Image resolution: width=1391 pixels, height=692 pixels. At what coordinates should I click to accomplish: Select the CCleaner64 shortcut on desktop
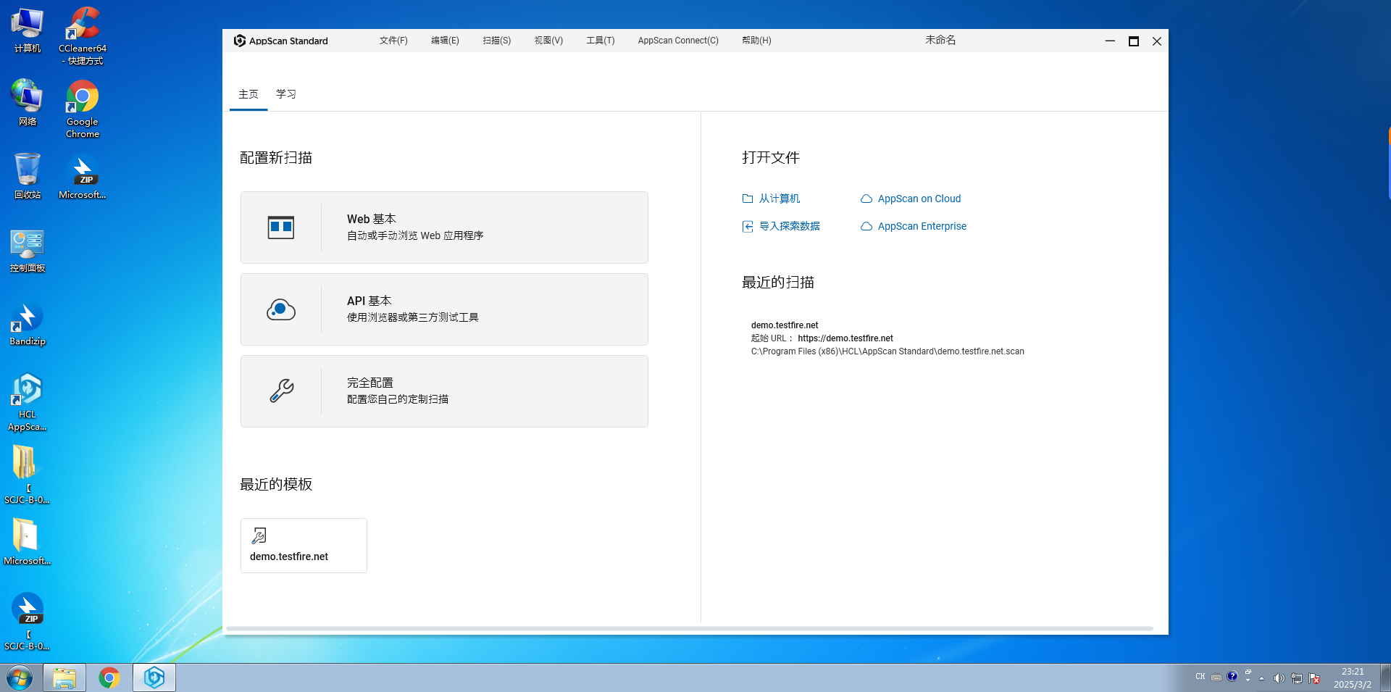click(x=83, y=36)
